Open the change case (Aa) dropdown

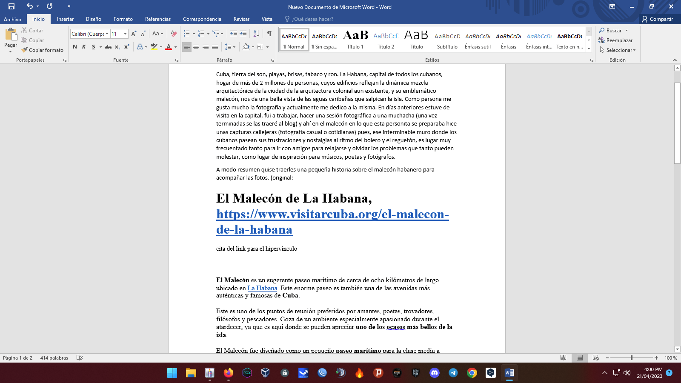[157, 34]
